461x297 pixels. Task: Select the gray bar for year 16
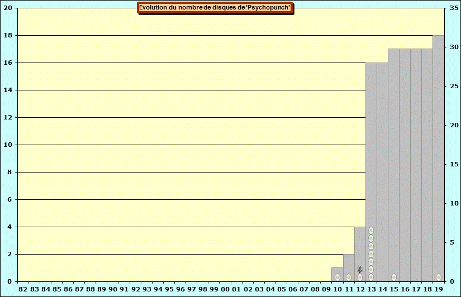tap(405, 165)
